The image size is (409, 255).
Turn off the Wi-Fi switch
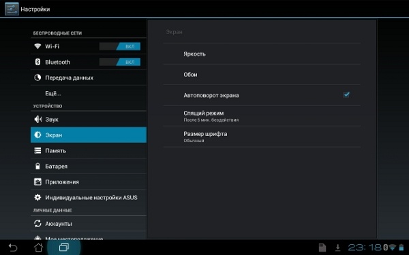[x=120, y=46]
